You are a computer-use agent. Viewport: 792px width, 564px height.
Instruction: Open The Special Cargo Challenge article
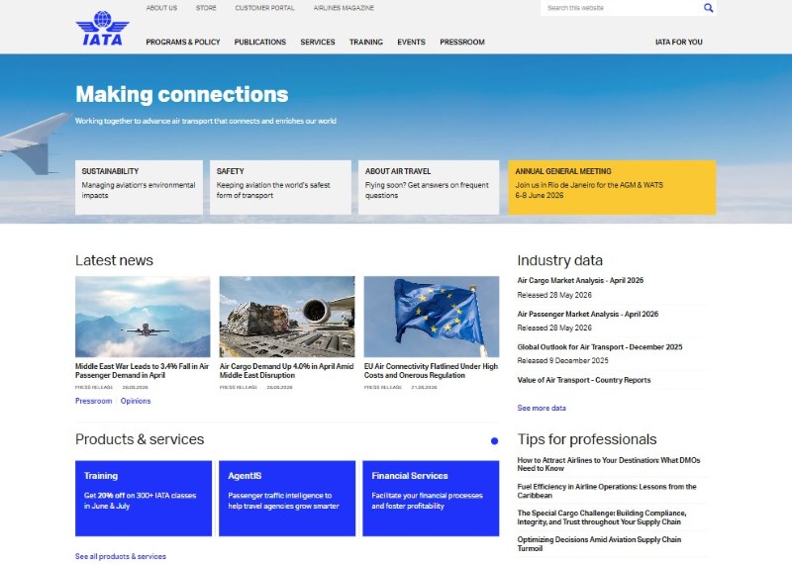tap(602, 517)
